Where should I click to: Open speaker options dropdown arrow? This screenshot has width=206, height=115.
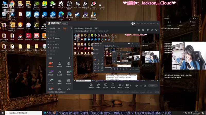click(x=130, y=85)
